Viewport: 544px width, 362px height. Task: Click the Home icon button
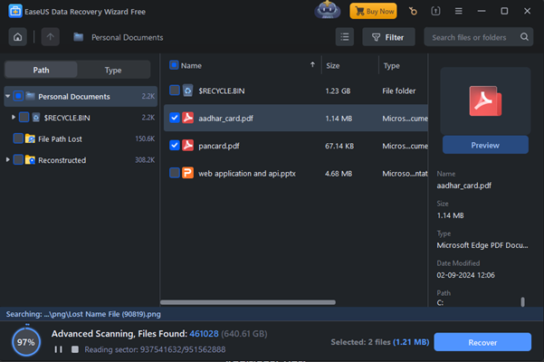pyautogui.click(x=16, y=37)
